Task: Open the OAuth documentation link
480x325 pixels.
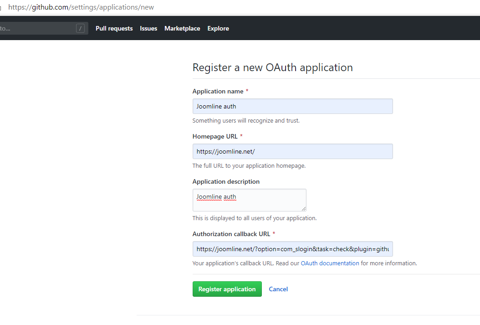Action: (x=330, y=263)
